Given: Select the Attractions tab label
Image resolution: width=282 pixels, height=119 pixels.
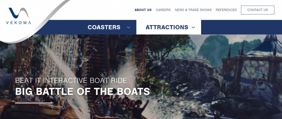Looking at the screenshot, I should [x=167, y=27].
